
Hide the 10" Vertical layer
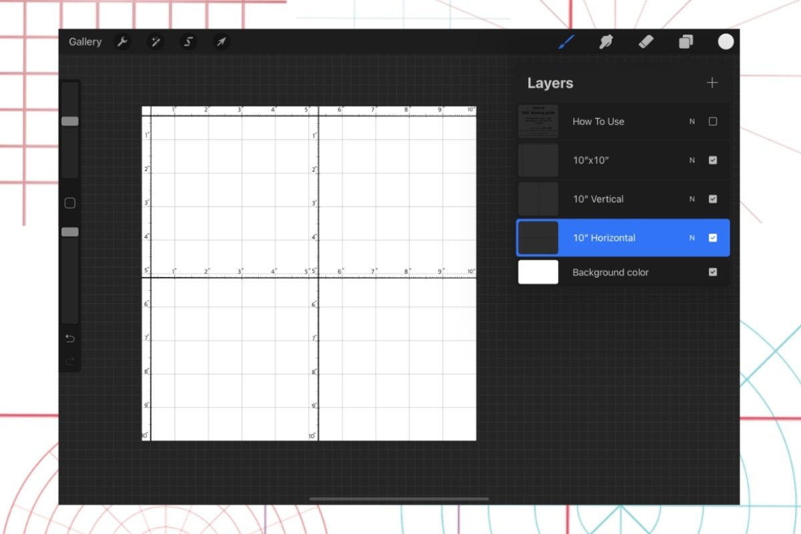tap(713, 199)
